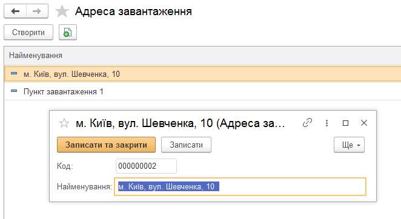Create new item by copying icon
Viewport: 401px width, 219px height.
click(68, 32)
